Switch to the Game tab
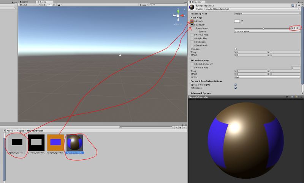Viewport: 304px width, 183px height. [24, 2]
